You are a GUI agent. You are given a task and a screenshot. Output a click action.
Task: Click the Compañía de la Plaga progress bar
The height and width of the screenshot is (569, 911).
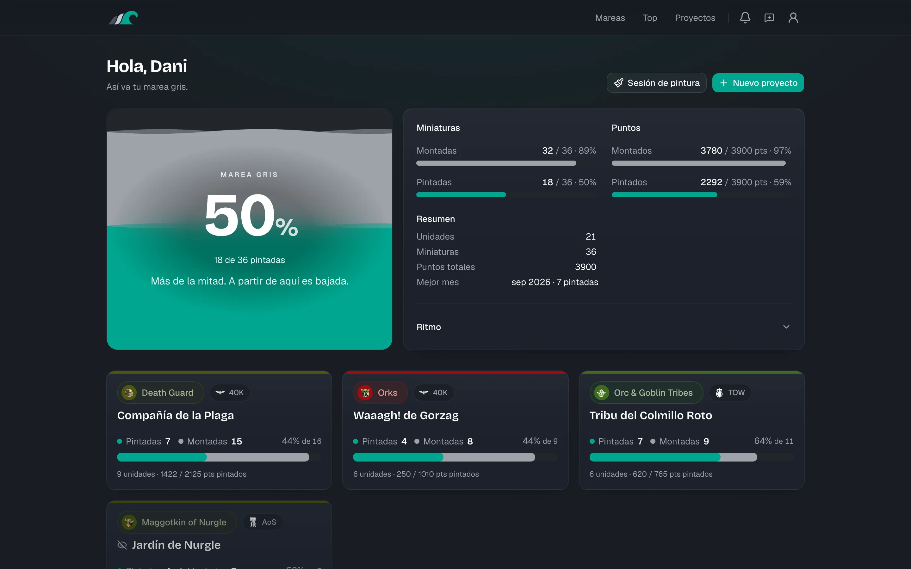point(219,457)
